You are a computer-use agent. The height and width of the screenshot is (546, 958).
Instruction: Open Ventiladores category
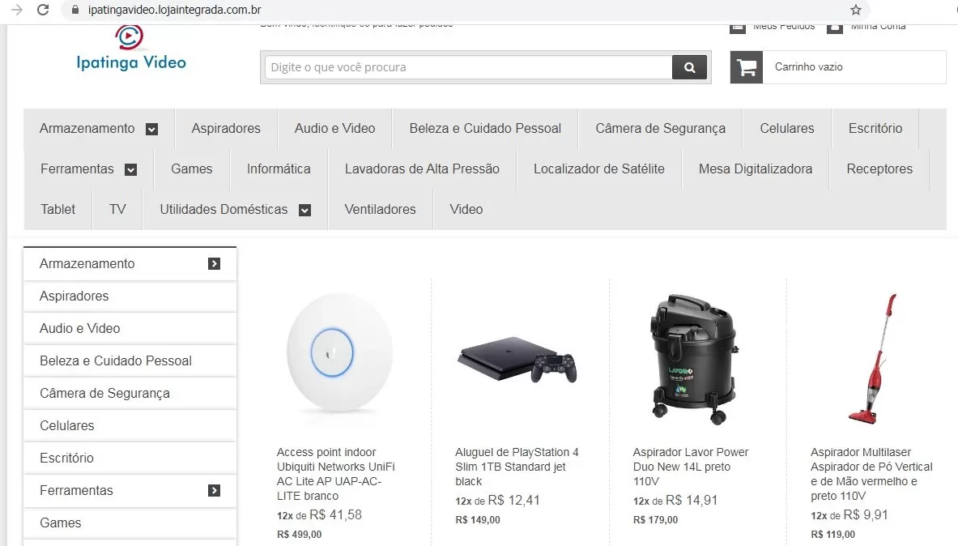click(380, 209)
